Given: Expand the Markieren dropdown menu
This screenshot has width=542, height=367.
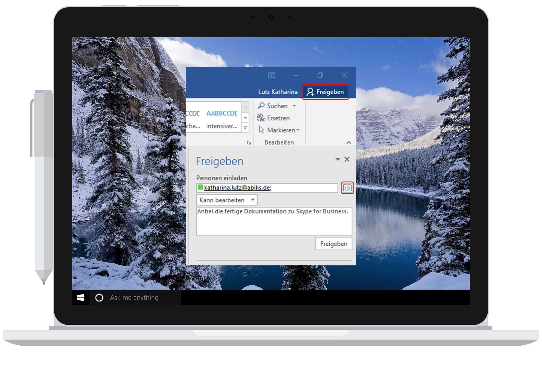Looking at the screenshot, I should pyautogui.click(x=298, y=130).
